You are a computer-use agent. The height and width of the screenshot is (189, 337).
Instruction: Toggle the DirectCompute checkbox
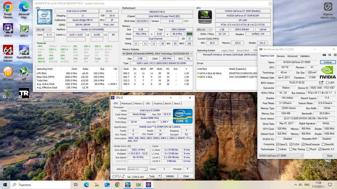(303, 144)
